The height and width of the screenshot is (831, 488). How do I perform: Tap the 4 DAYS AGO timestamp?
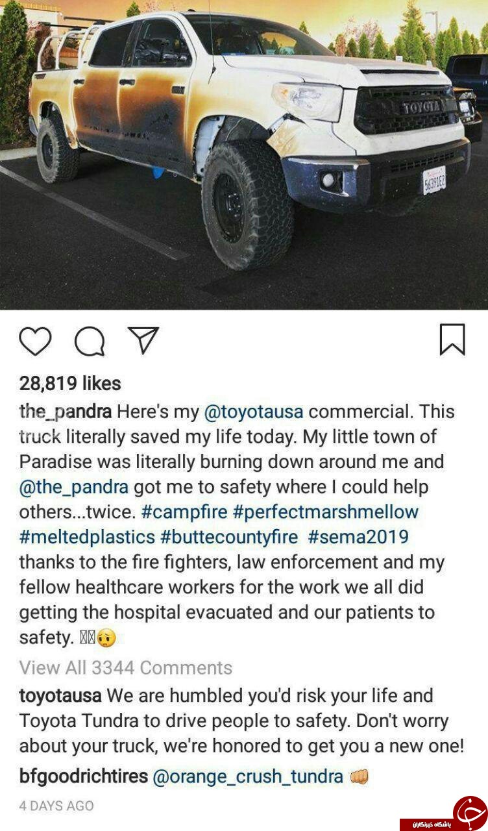coord(56,806)
